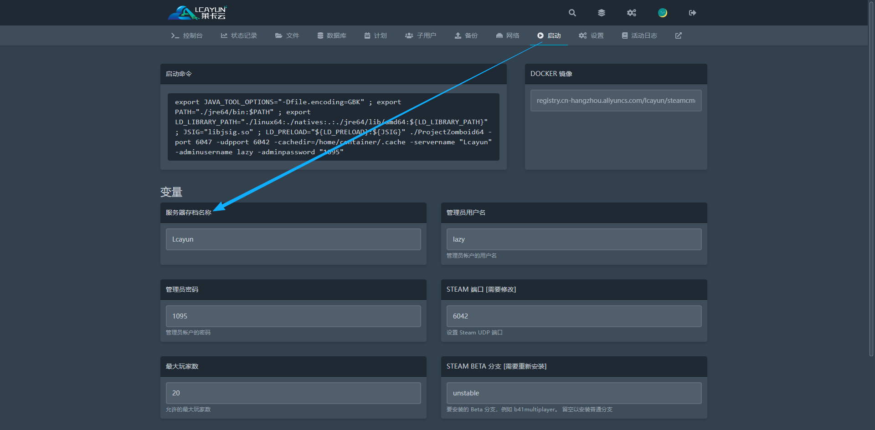Open the 计划 schedules tab
The width and height of the screenshot is (875, 430).
coord(376,35)
